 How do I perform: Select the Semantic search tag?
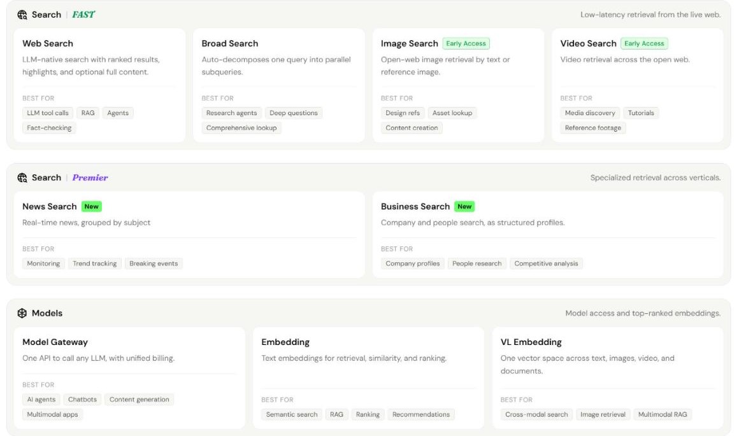click(x=292, y=414)
